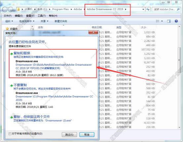Click scroll-up arrow of file list
183x142 pixels.
point(179,27)
